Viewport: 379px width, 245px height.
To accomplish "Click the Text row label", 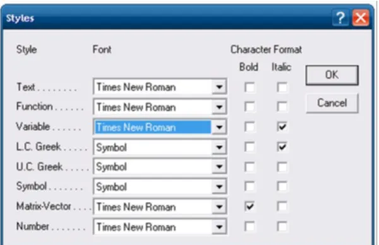I will (x=26, y=87).
